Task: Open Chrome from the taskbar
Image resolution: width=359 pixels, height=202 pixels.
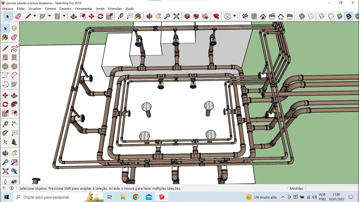Action: 136,197
